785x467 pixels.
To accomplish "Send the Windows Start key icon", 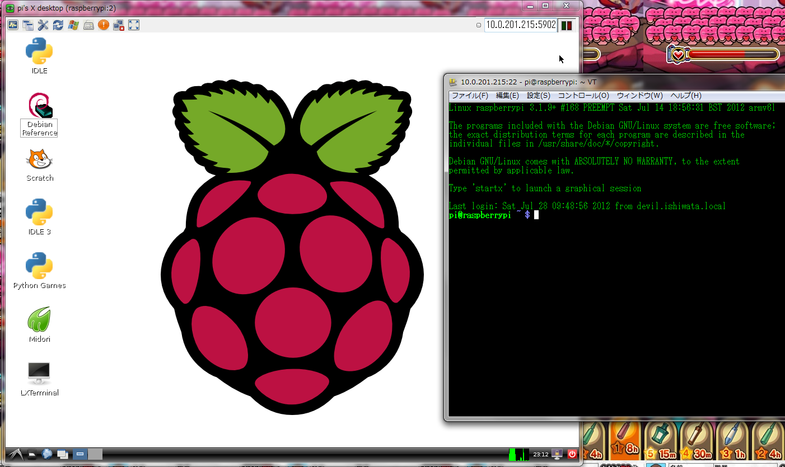I will (x=73, y=25).
